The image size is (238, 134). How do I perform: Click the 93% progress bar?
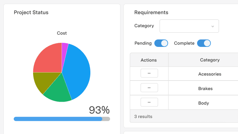tap(62, 119)
